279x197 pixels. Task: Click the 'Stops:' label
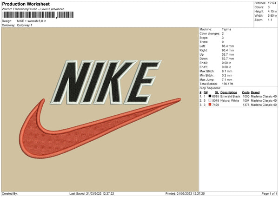pos(204,38)
